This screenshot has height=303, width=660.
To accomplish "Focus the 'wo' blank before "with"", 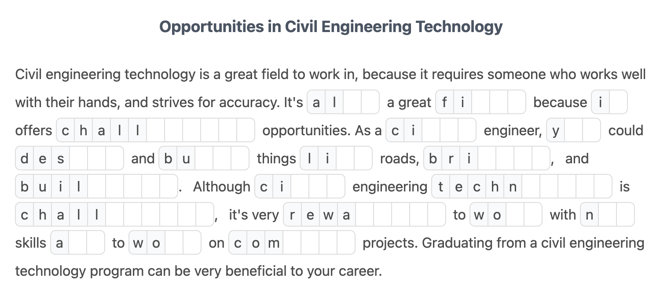I will 506,215.
